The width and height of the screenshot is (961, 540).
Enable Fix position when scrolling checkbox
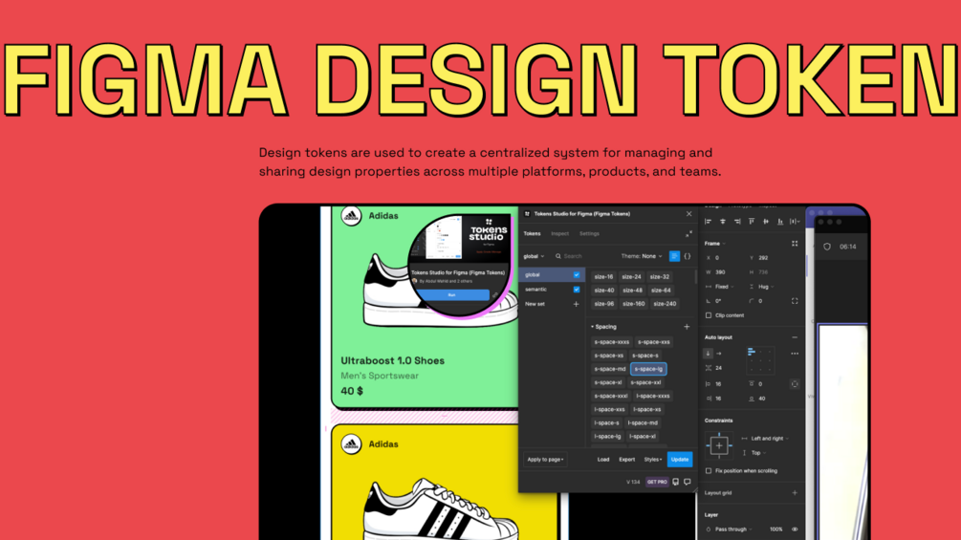point(709,471)
